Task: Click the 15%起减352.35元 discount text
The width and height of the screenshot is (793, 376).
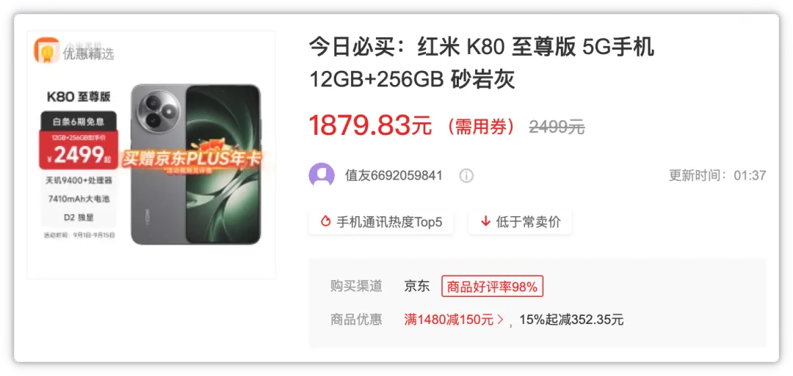Action: [571, 320]
